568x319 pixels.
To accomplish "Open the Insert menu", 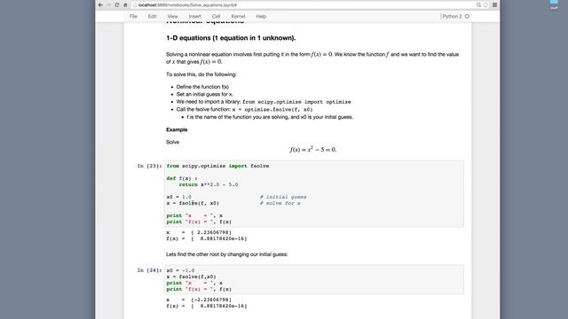I will click(x=194, y=16).
